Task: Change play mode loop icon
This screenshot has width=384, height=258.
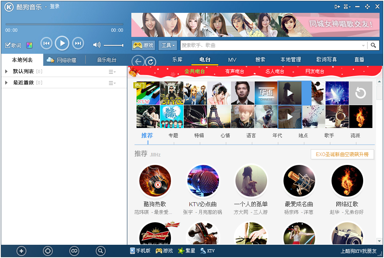Action: pos(74,251)
